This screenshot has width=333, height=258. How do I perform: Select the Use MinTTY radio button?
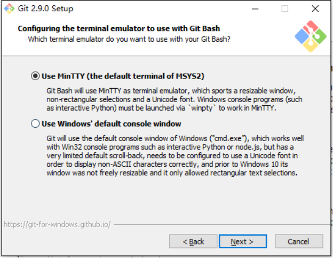click(x=35, y=76)
